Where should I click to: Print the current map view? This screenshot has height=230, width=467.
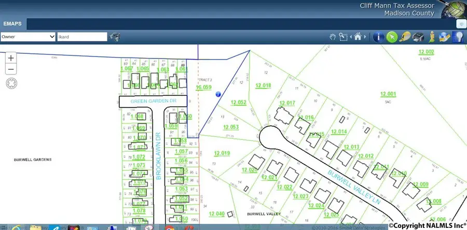418,37
